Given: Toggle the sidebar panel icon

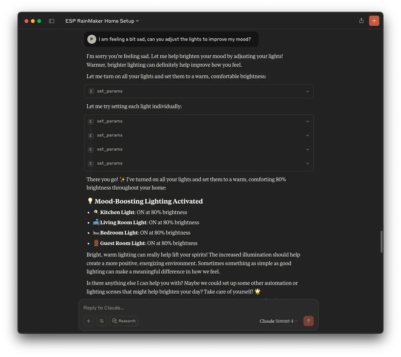Looking at the screenshot, I should click(x=52, y=21).
